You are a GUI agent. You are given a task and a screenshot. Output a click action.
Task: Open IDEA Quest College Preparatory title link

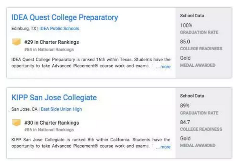pyautogui.click(x=65, y=18)
